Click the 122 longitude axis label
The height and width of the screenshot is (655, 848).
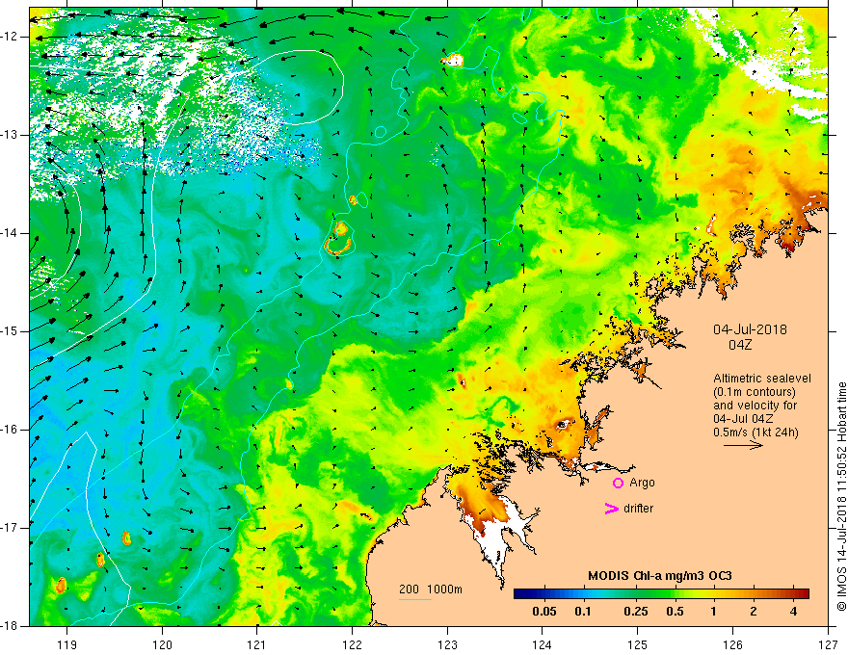point(352,645)
